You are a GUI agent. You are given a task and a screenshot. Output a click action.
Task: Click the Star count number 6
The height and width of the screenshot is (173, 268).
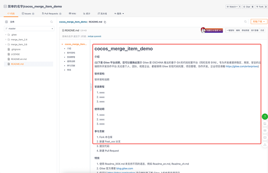point(252,7)
